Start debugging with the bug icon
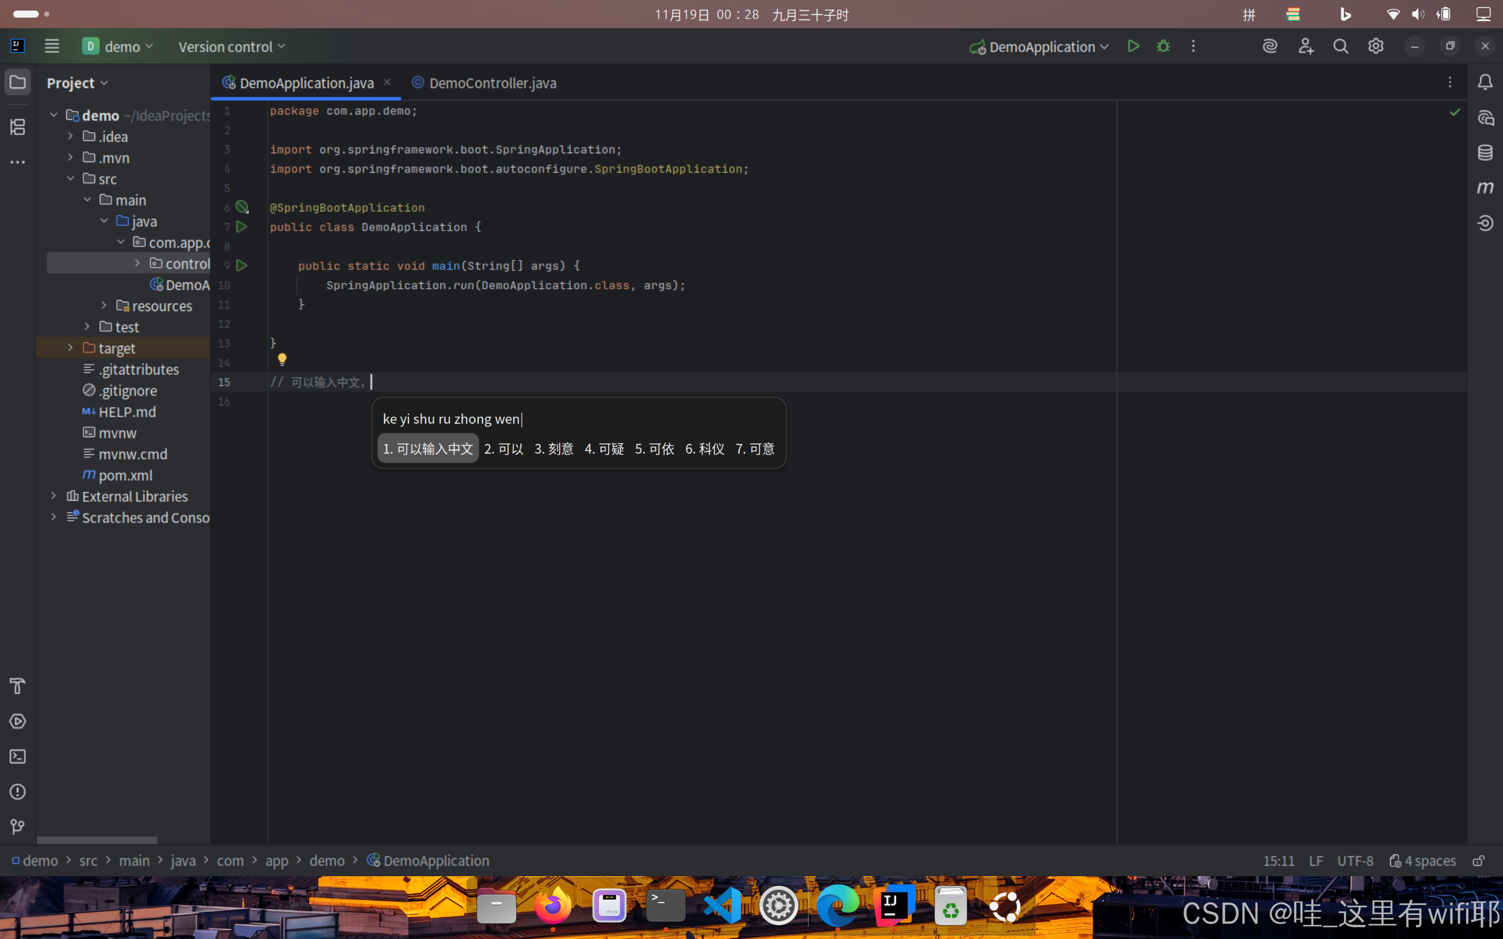The image size is (1503, 939). click(x=1163, y=46)
